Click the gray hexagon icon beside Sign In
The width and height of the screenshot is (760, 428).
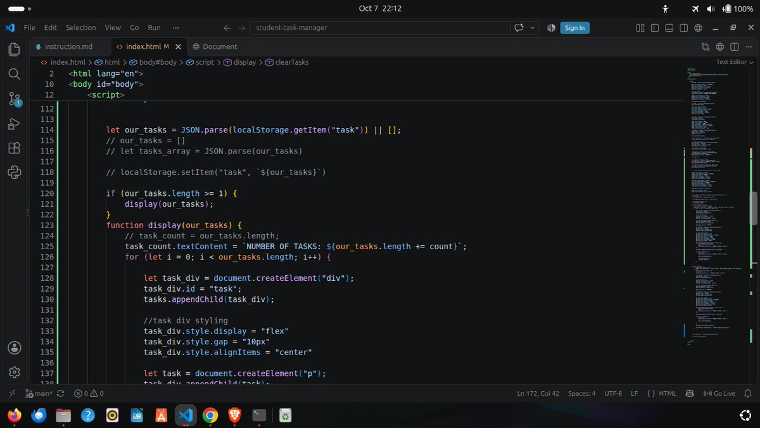[x=551, y=28]
